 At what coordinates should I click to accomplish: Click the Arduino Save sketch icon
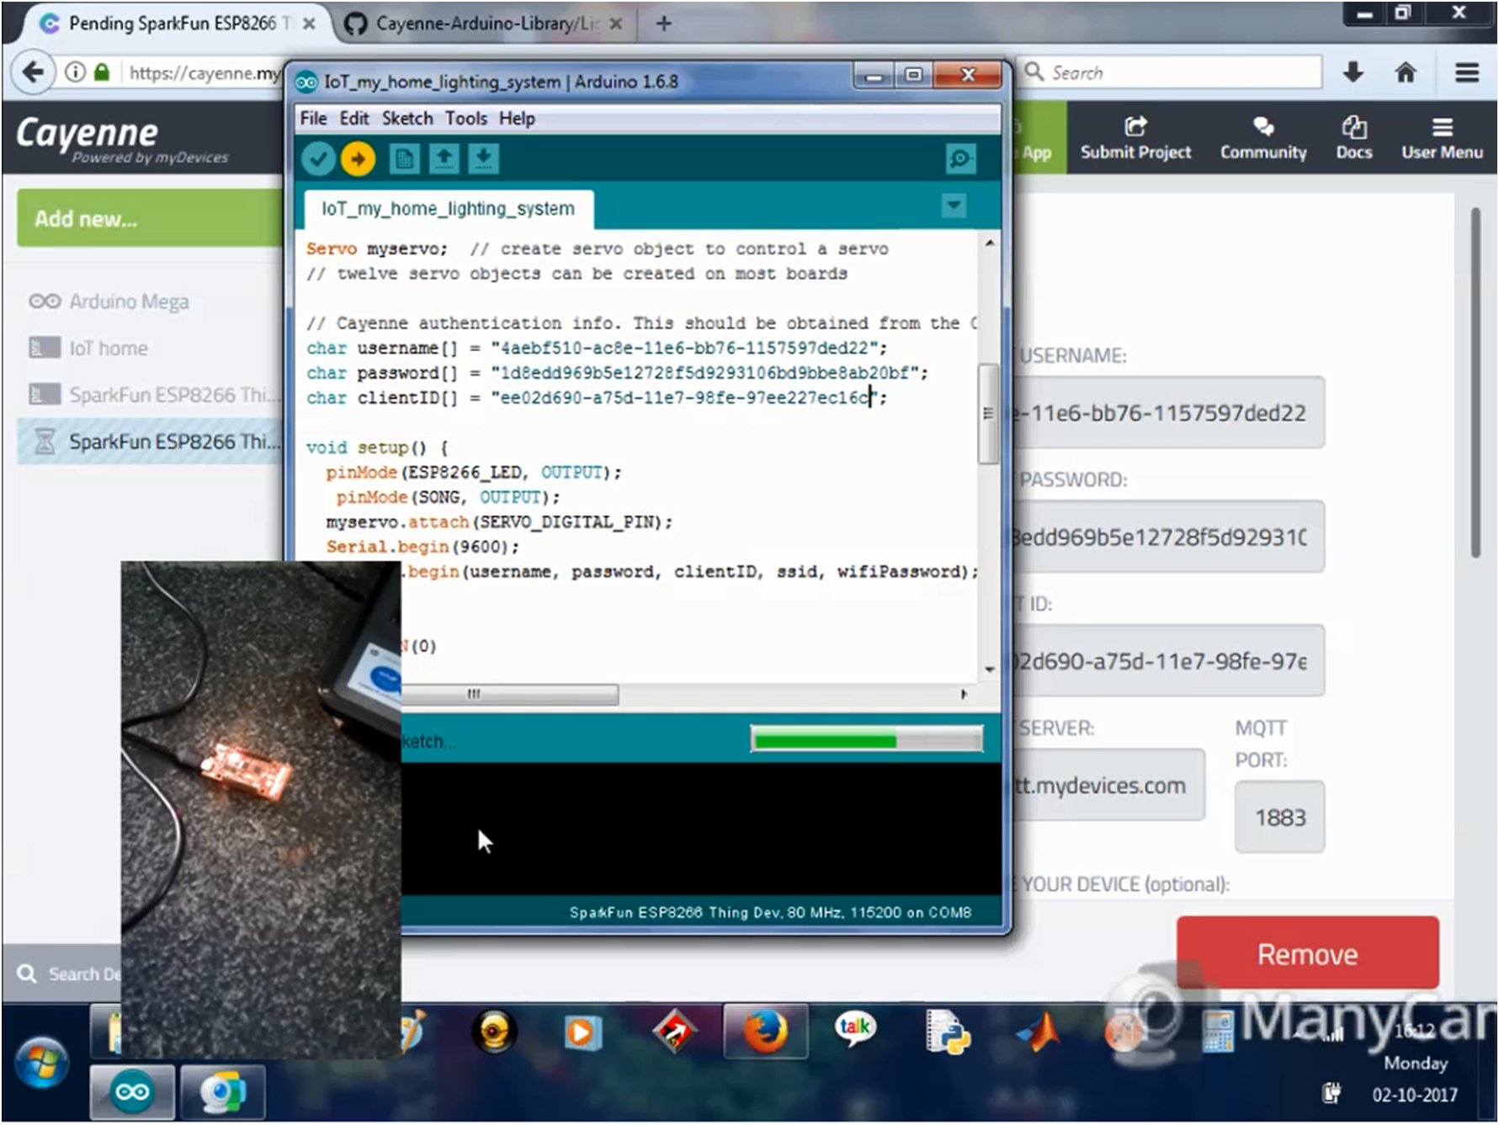(483, 158)
